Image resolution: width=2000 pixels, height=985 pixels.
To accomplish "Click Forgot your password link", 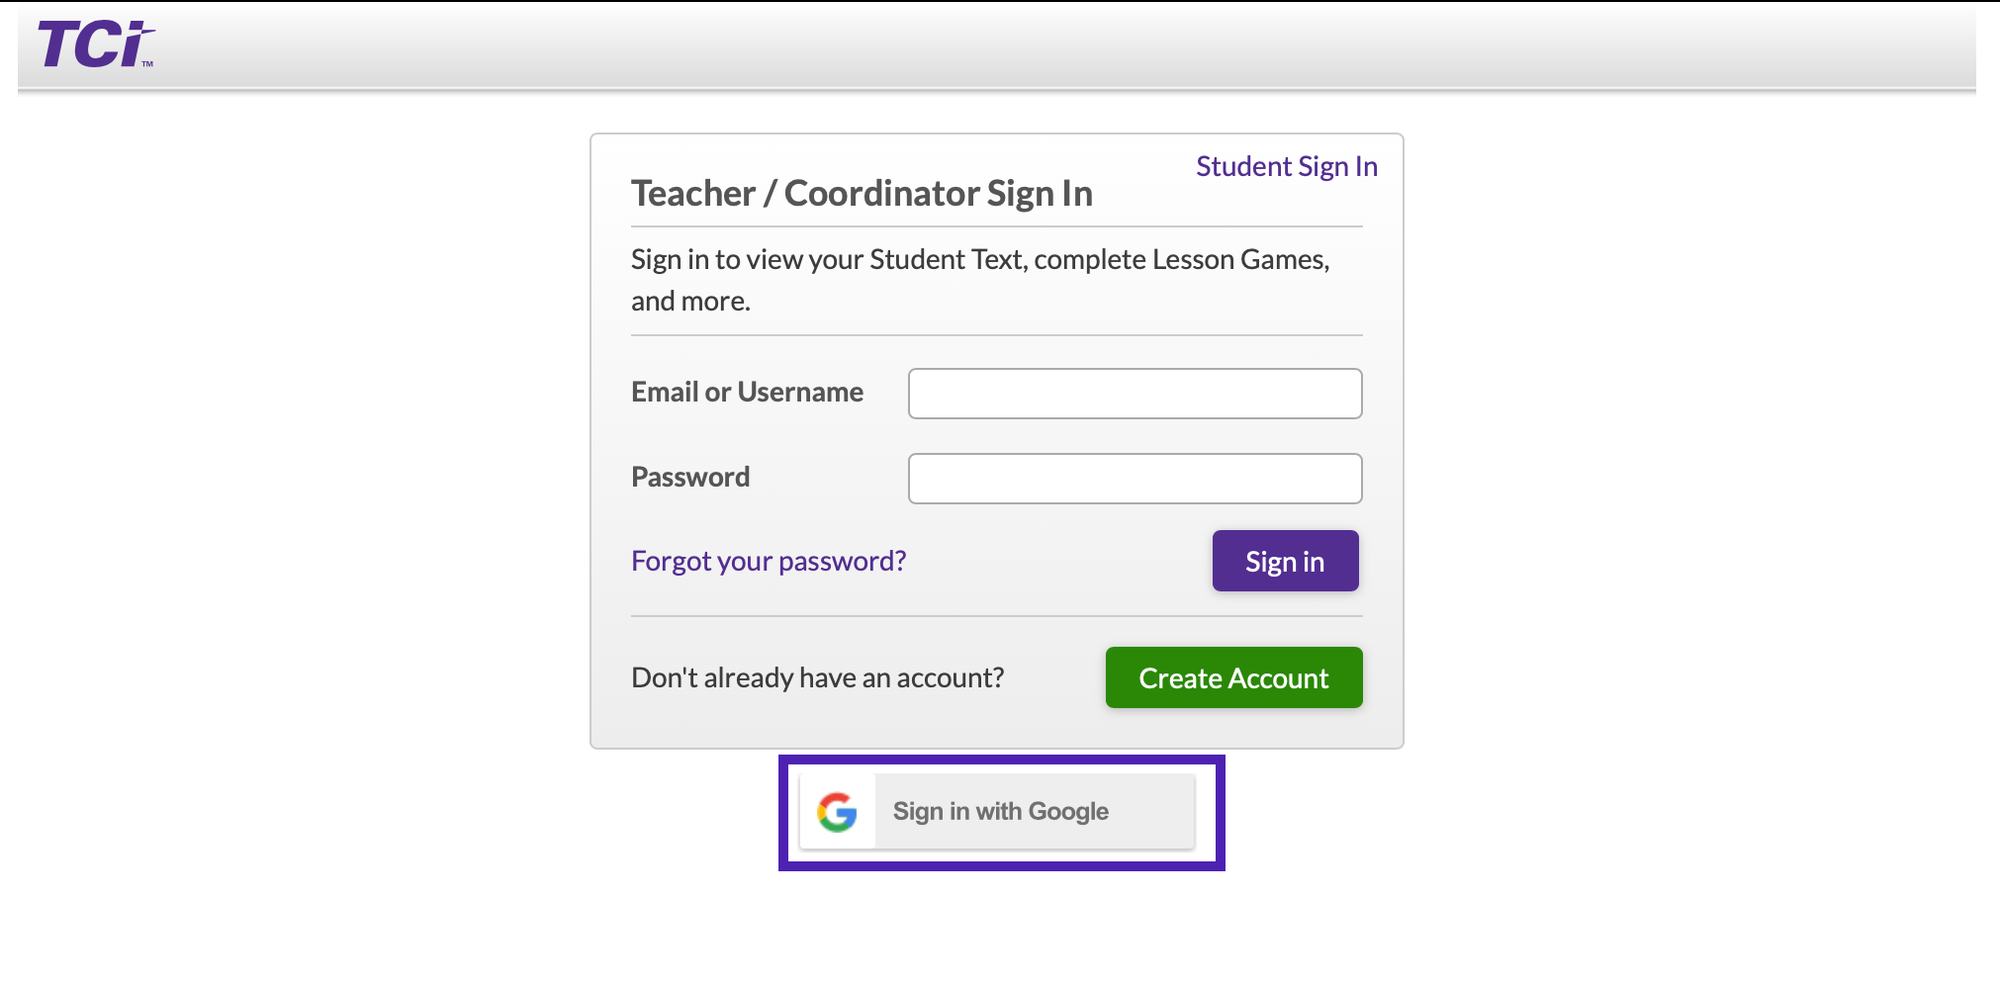I will [768, 560].
